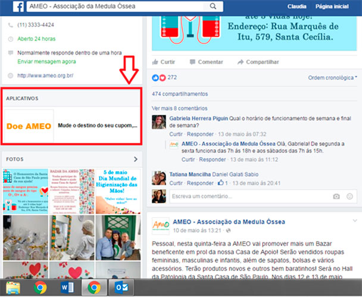Open the photo of person in white beanie
The image size is (362, 297).
72,237
